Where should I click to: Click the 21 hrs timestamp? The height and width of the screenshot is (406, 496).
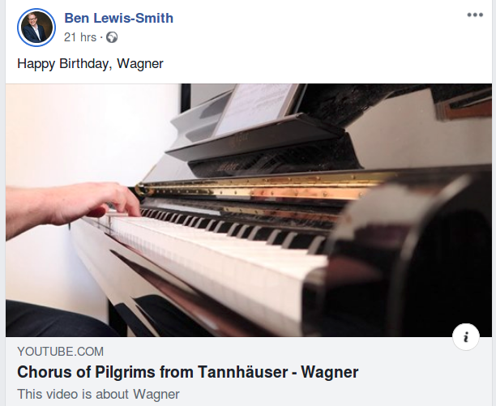point(80,37)
